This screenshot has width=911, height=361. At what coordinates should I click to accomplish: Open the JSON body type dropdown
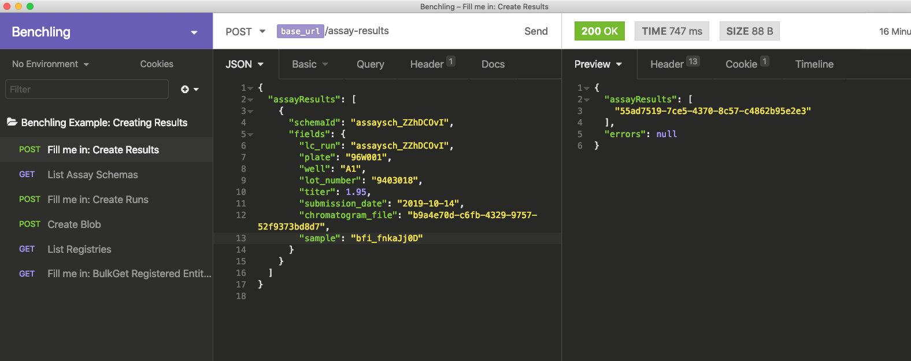245,64
